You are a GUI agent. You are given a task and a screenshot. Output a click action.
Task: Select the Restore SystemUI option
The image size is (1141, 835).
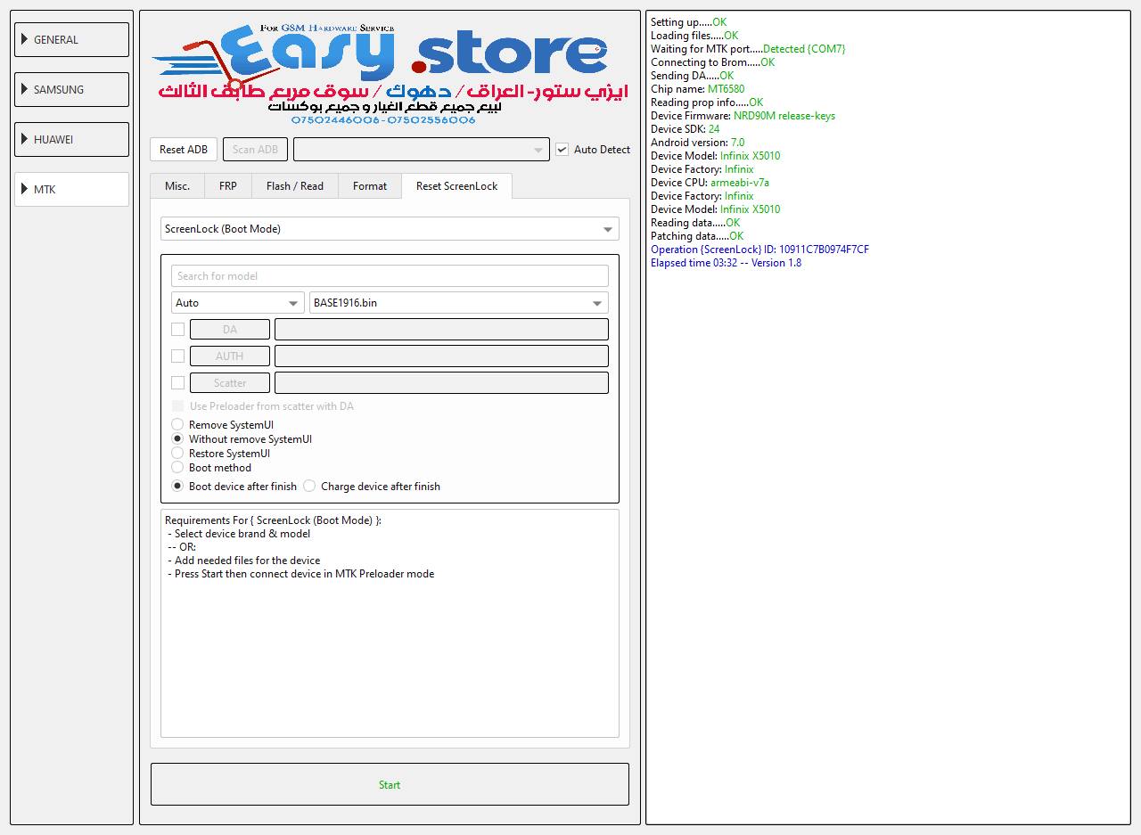click(x=177, y=454)
